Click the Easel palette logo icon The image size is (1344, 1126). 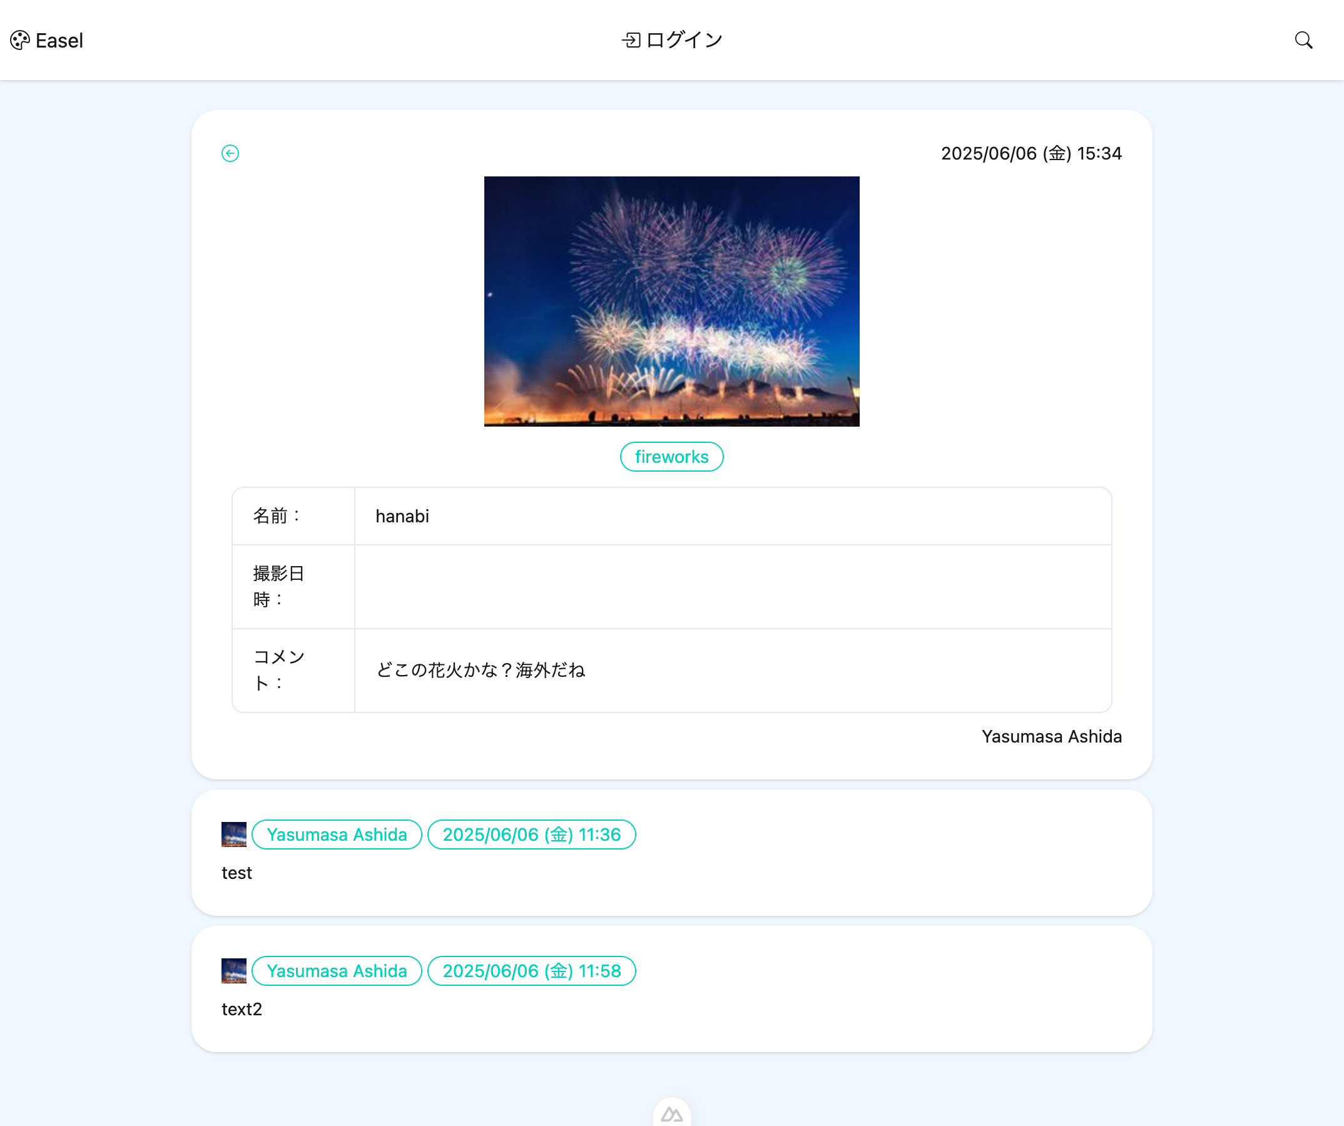(20, 39)
